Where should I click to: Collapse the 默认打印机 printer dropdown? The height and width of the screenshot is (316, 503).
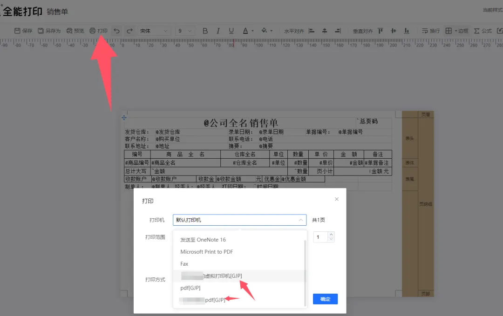point(301,220)
